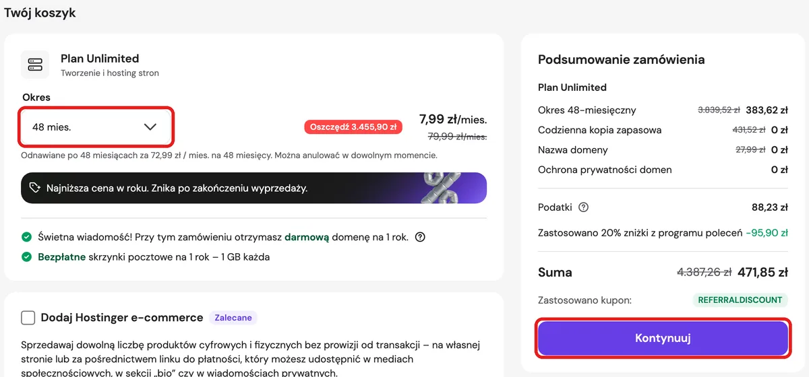809x377 pixels.
Task: Click the REFERRALDISCOUNT coupon badge
Action: coord(740,300)
